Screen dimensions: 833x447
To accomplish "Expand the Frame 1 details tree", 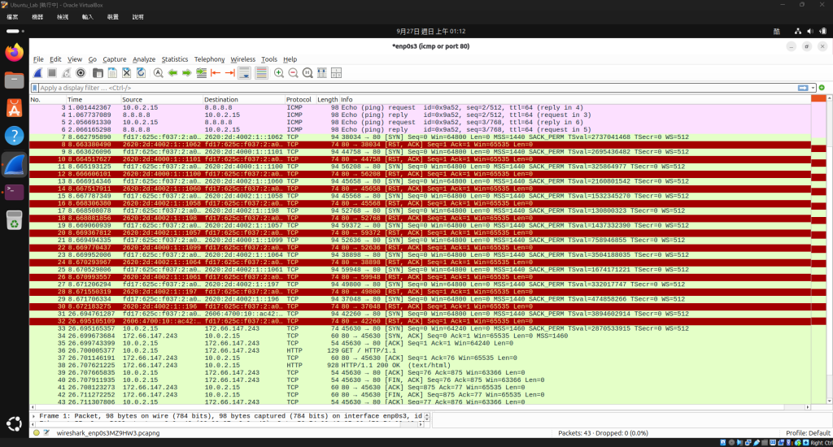I will 34,416.
